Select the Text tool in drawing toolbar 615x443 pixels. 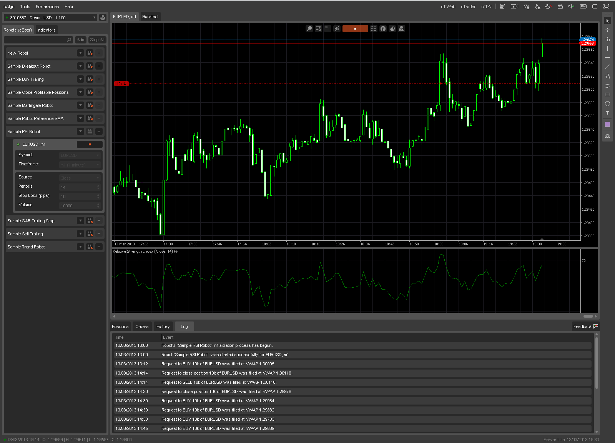coord(607,113)
